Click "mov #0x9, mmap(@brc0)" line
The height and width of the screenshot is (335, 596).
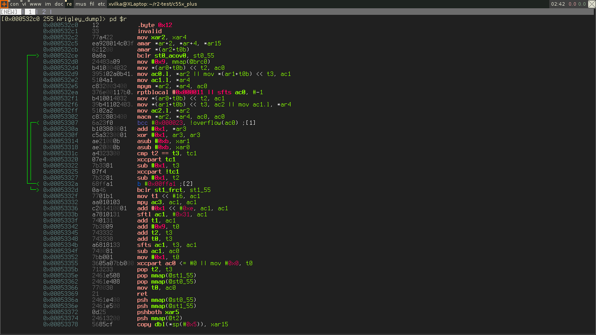(x=174, y=62)
